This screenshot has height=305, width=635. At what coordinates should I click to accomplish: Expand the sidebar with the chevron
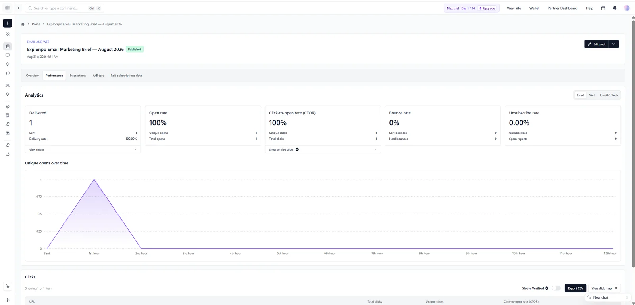[x=18, y=8]
